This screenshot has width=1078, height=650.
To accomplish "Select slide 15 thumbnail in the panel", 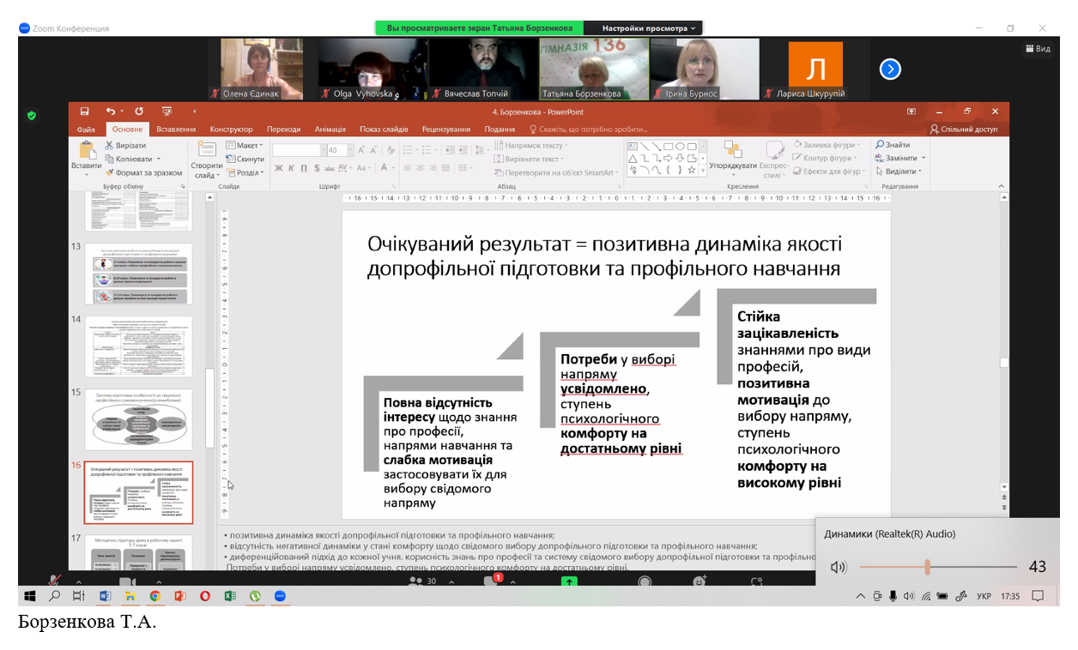I will point(138,419).
